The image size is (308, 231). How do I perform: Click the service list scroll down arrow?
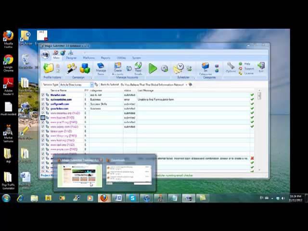[259, 170]
